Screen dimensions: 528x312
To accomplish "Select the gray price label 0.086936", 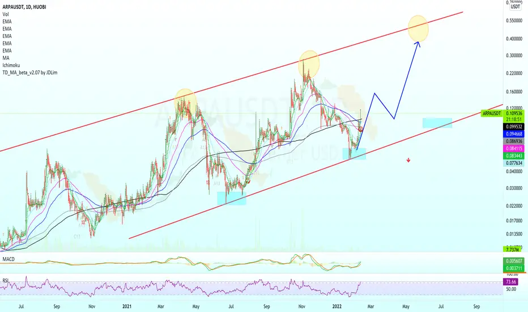I will coord(514,141).
